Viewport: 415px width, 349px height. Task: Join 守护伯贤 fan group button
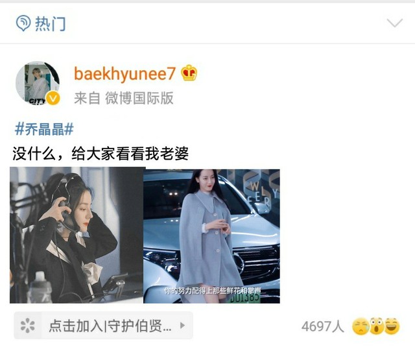103,326
